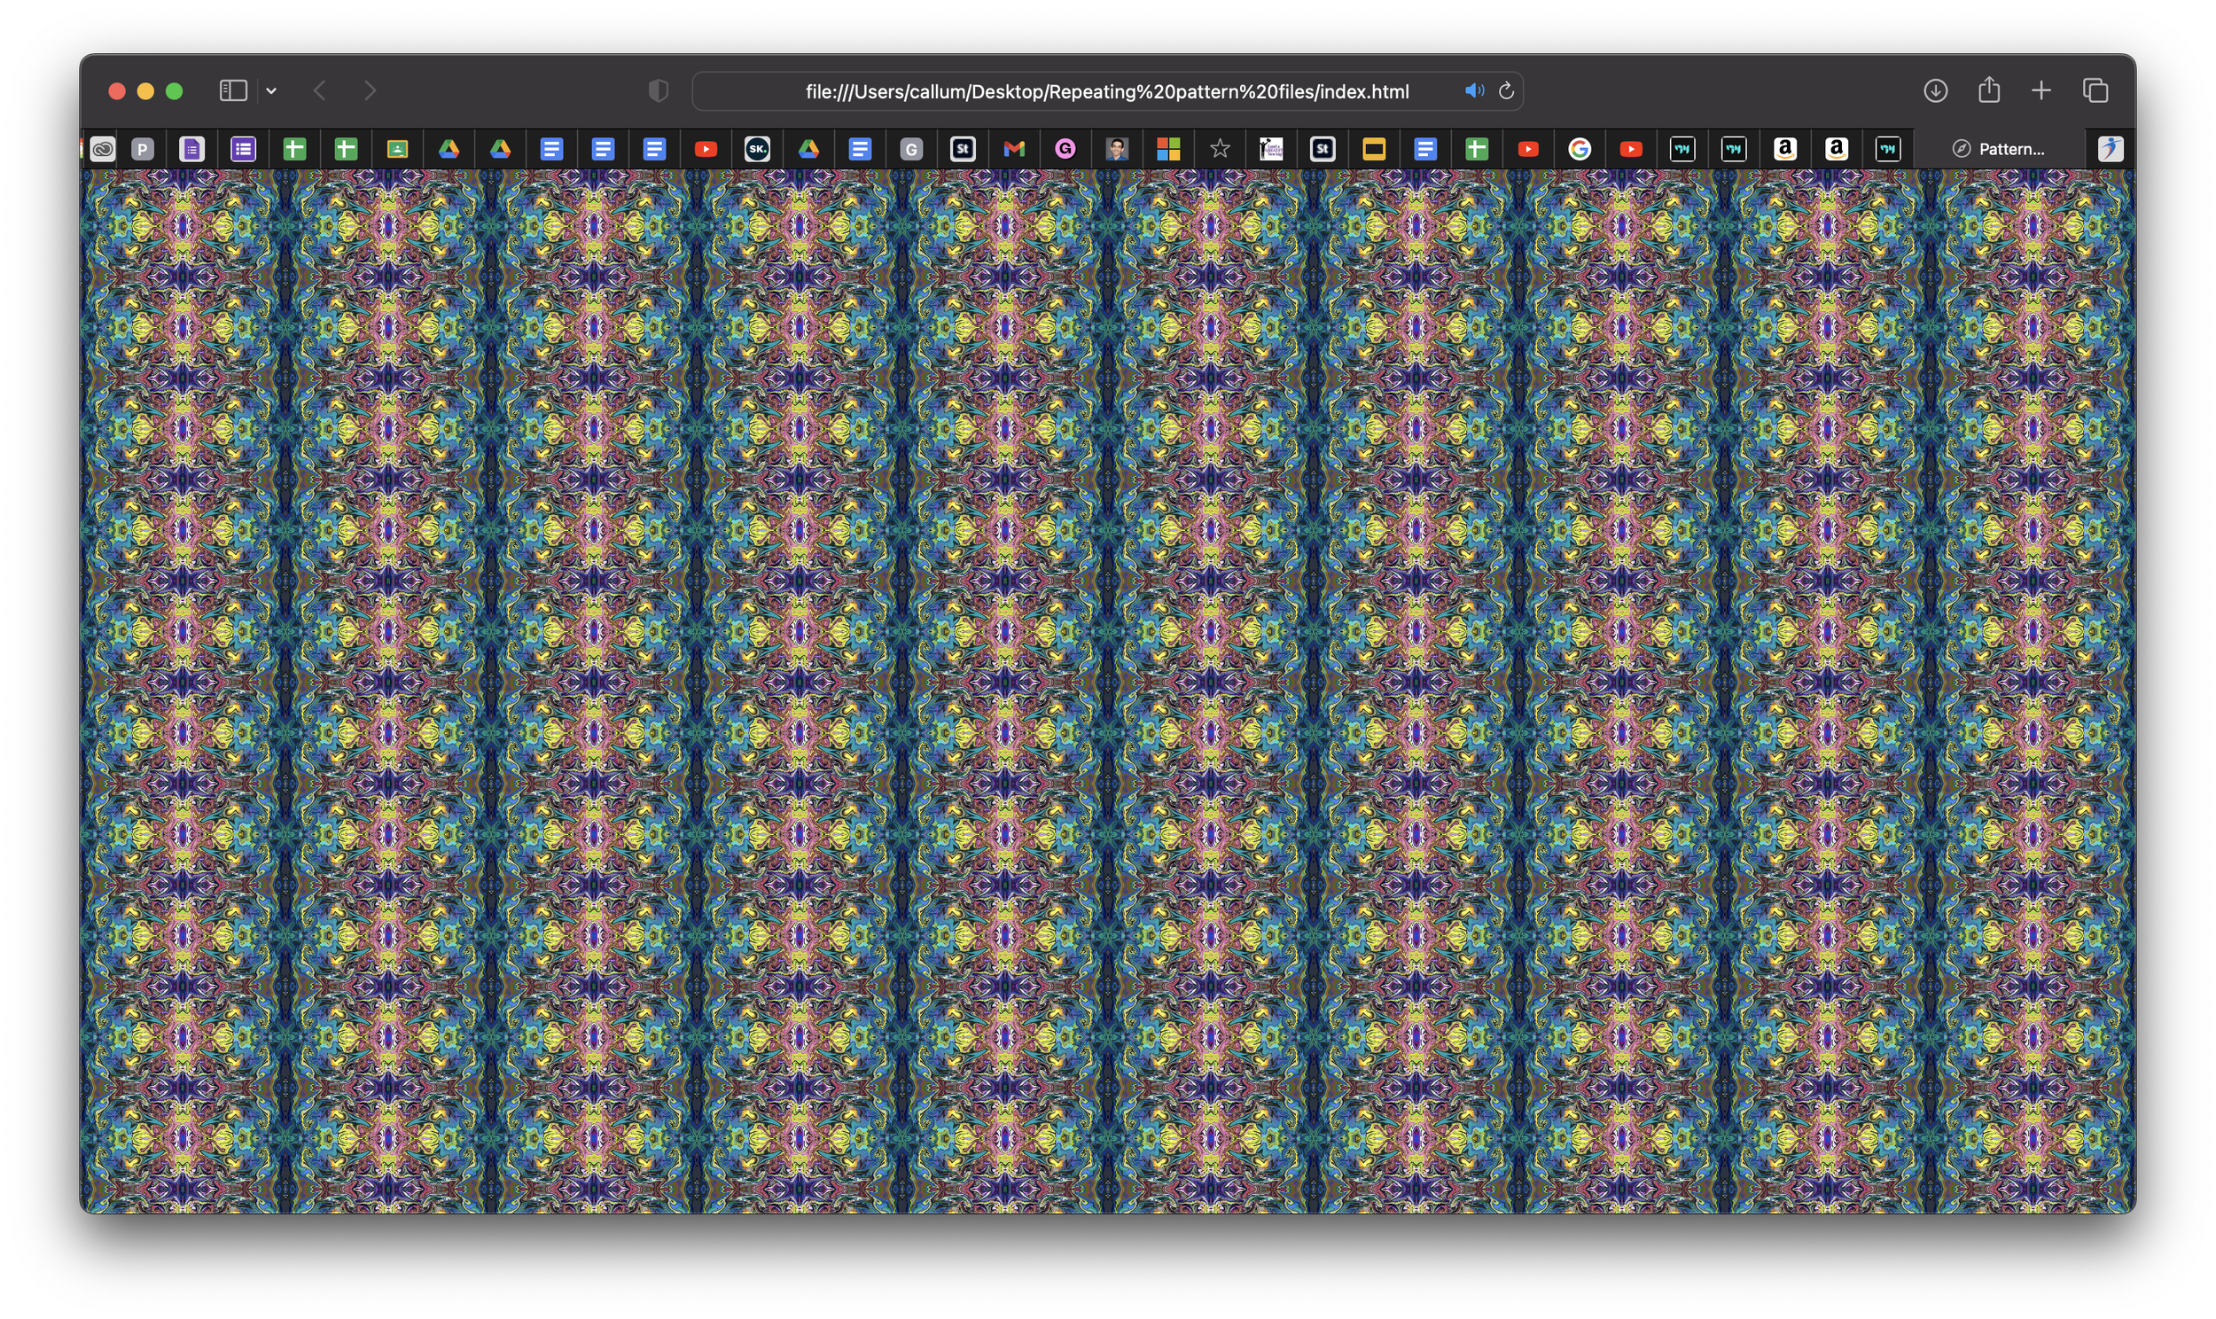Open the Share menu
Image resolution: width=2216 pixels, height=1319 pixels.
tap(1989, 90)
